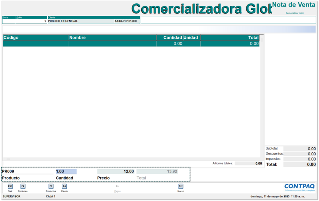Click the Total column header
Image resolution: width=319 pixels, height=201 pixels.
click(230, 38)
